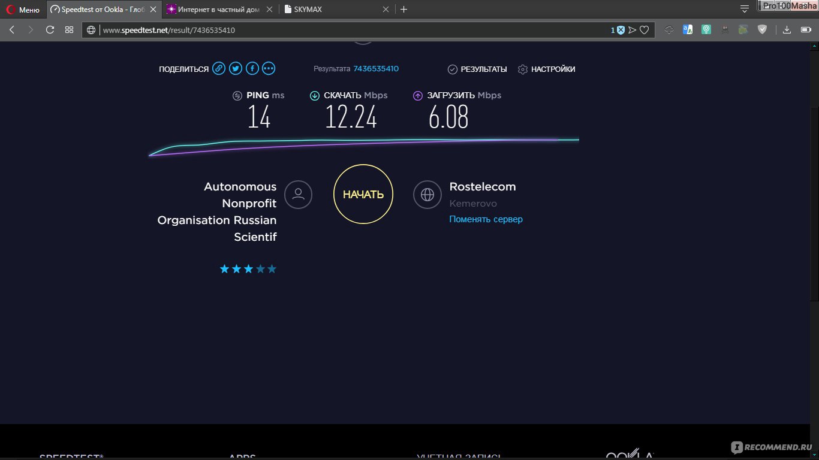Open the Speed Dial grid page
The width and height of the screenshot is (819, 460).
69,30
